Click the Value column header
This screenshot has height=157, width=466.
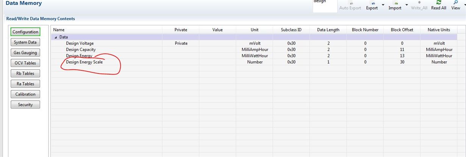217,30
